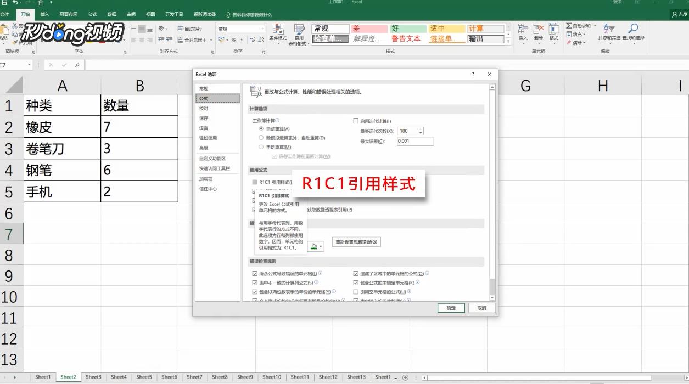Viewport: 689px width, 384px height.
Task: Enable 引用空单元格的公式 checkbox
Action: (356, 292)
